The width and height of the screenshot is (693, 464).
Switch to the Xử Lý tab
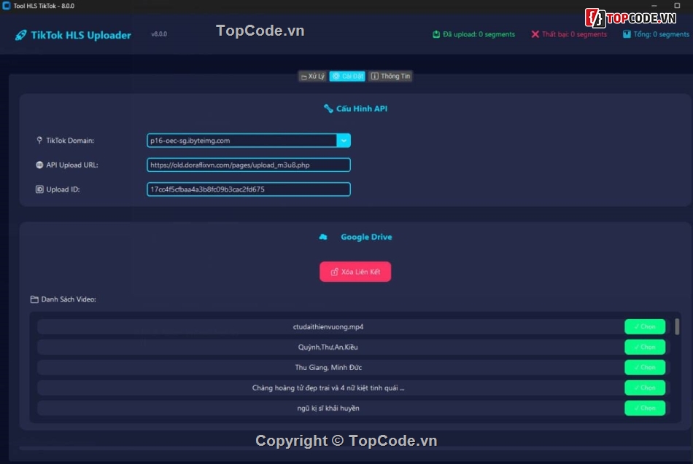[x=311, y=75]
